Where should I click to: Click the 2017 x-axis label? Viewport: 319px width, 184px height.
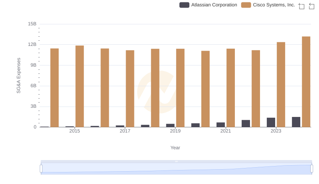tap(125, 131)
